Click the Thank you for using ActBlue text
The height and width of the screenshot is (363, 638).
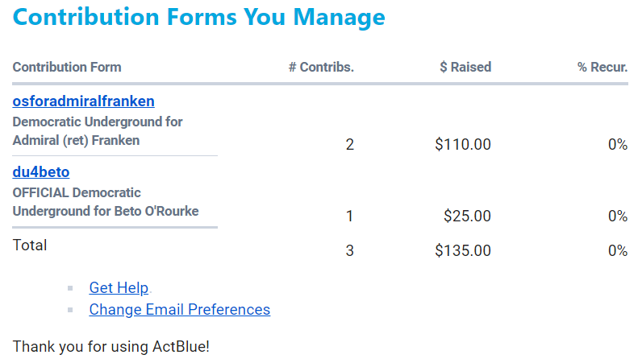[111, 348]
